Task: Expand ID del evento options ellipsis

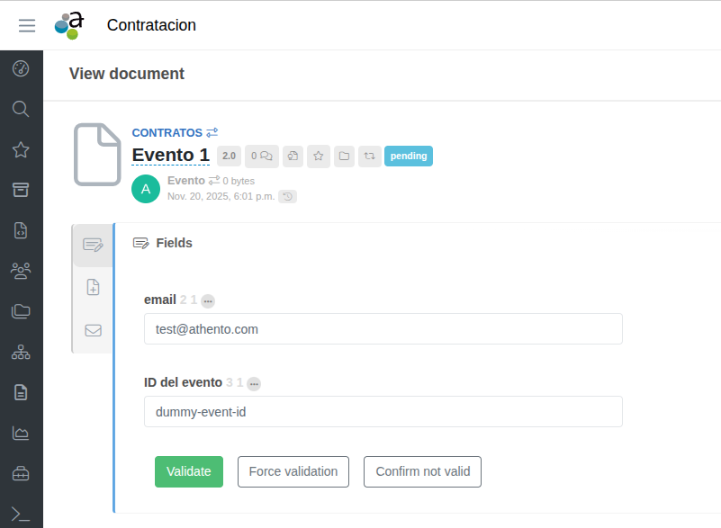Action: coord(255,384)
